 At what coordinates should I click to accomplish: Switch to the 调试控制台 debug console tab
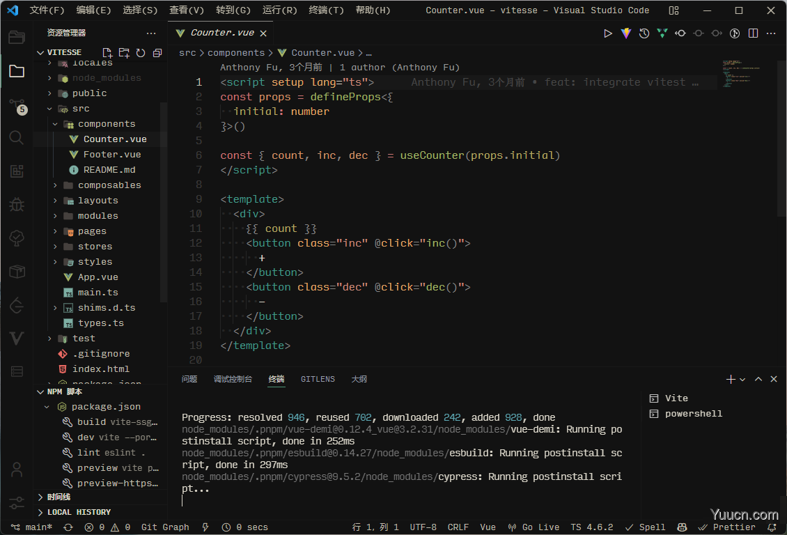coord(233,380)
